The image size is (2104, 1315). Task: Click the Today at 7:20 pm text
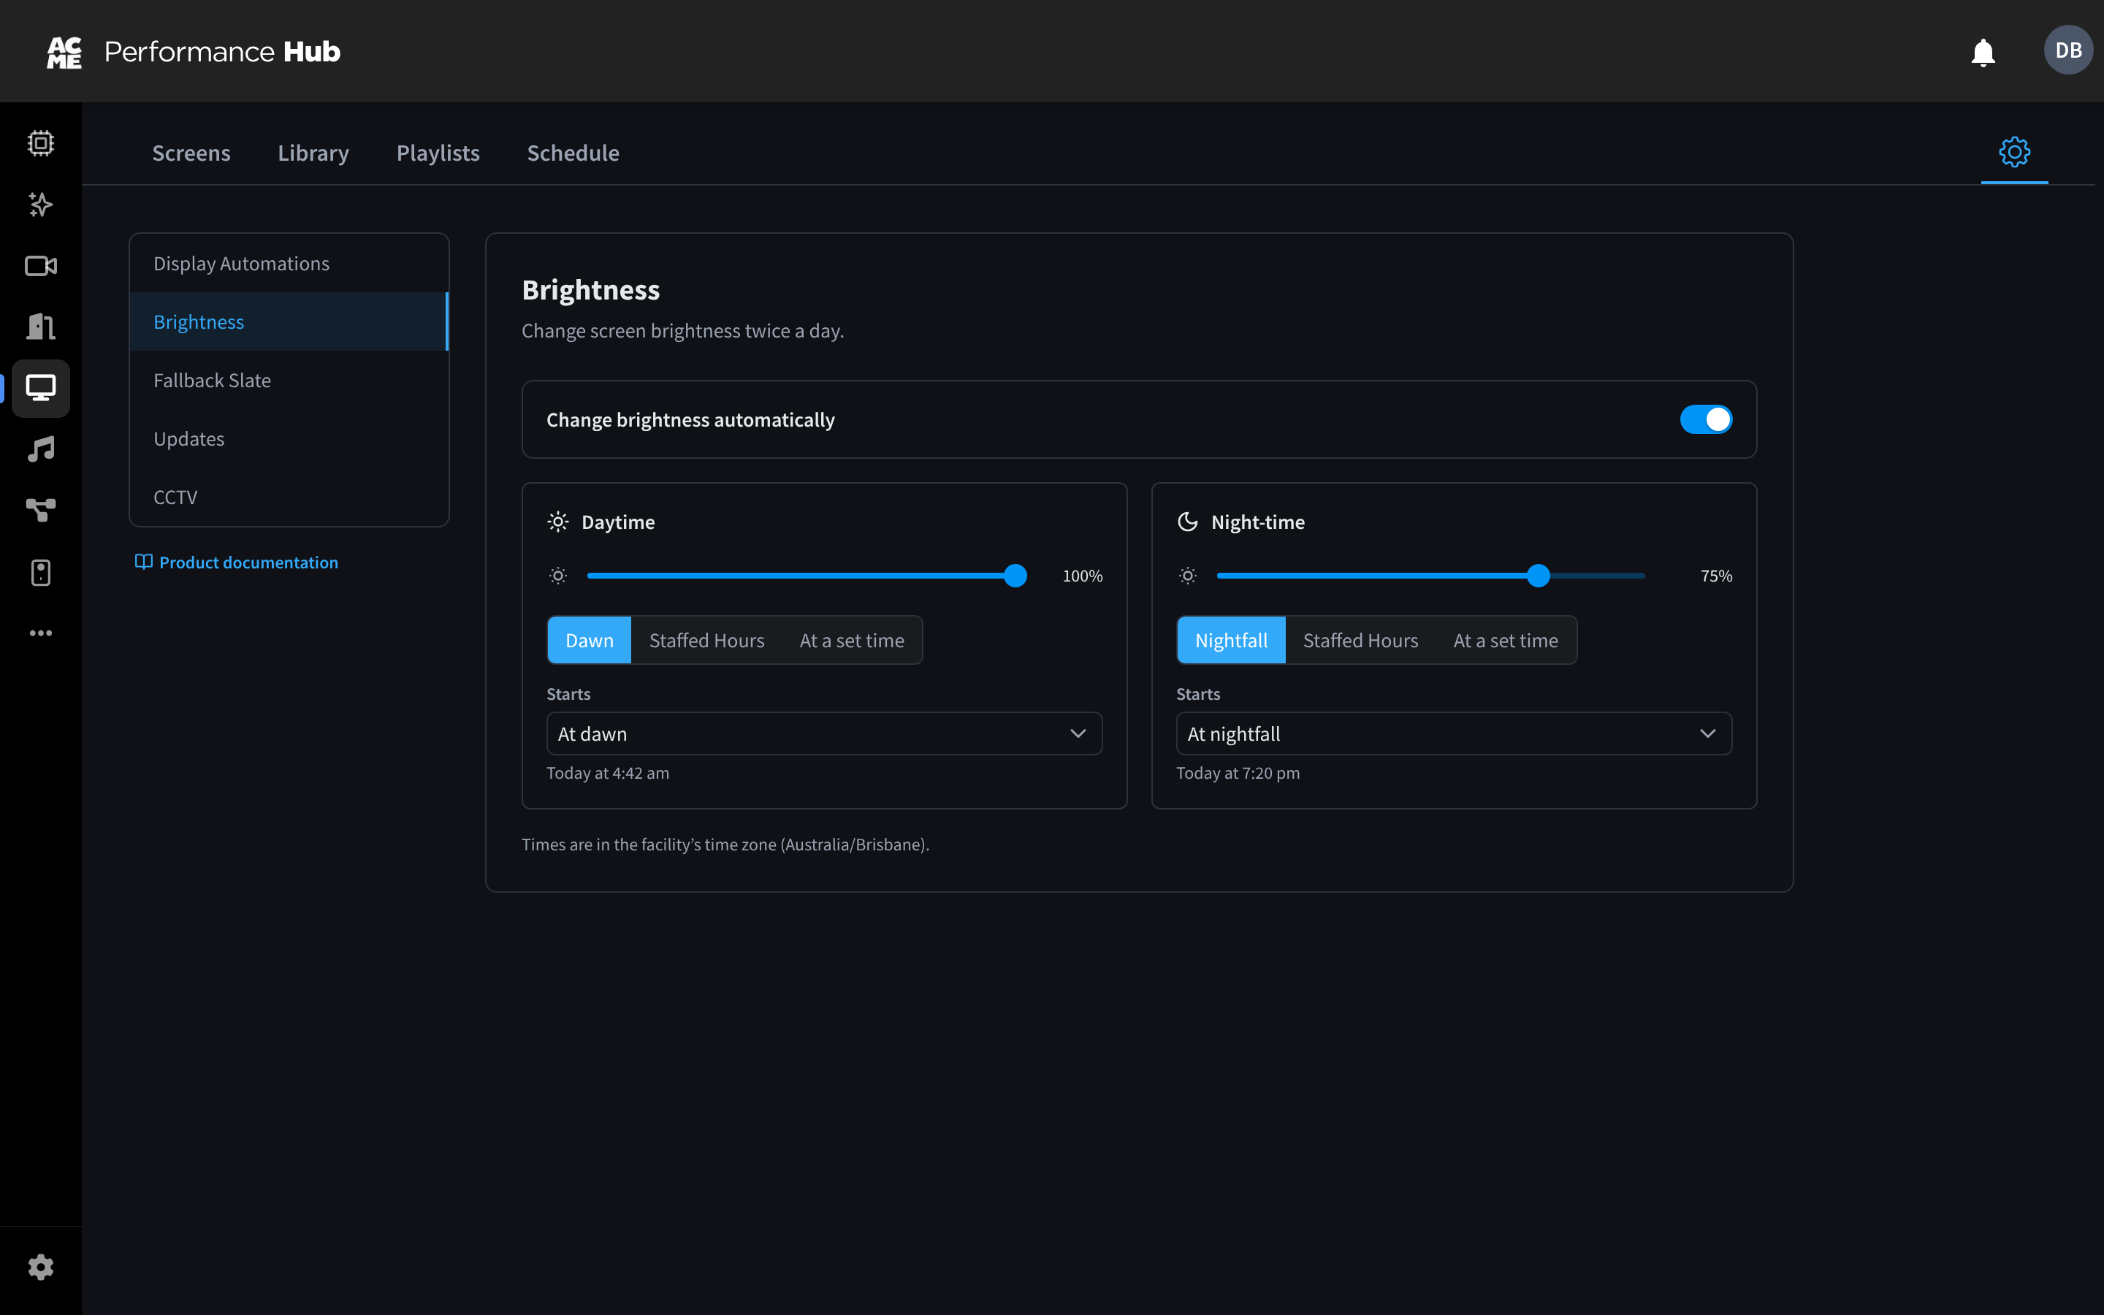pyautogui.click(x=1238, y=772)
